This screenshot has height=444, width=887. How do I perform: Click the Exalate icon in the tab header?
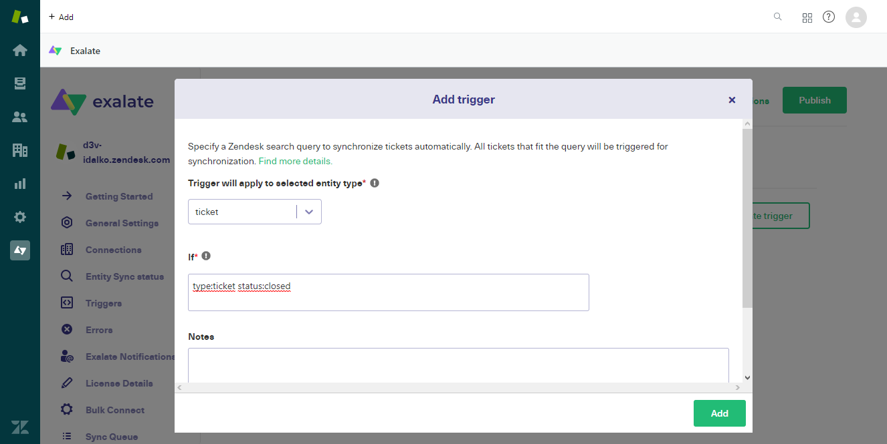point(56,51)
